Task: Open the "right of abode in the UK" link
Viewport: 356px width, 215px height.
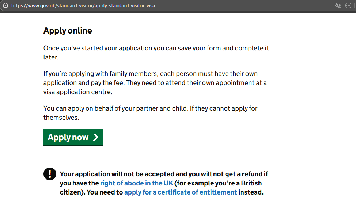Action: tap(137, 183)
